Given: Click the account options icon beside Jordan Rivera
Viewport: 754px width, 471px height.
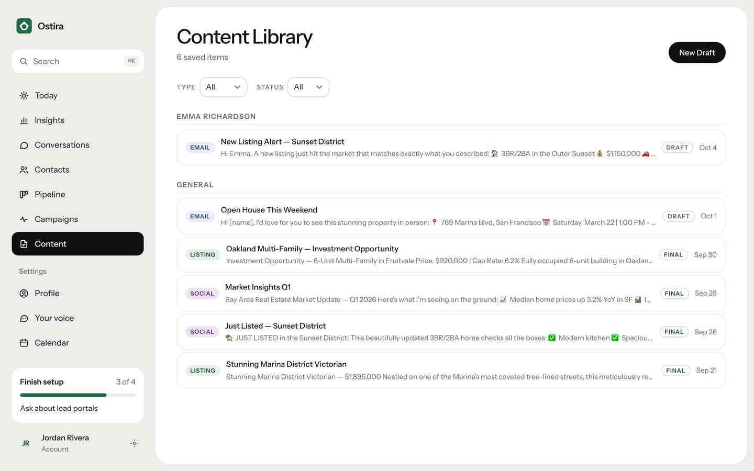Looking at the screenshot, I should [134, 443].
